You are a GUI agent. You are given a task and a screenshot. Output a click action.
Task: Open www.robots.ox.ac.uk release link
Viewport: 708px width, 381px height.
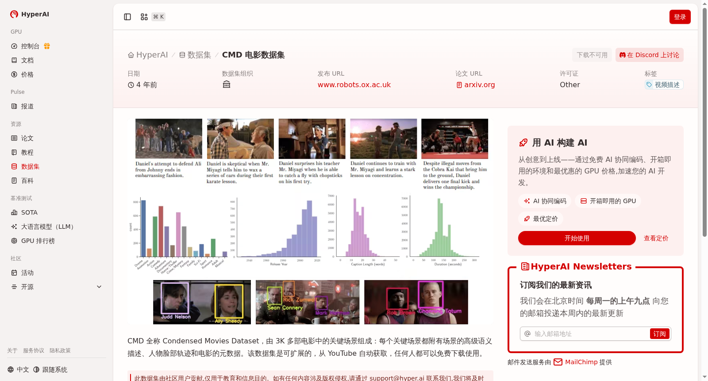[x=354, y=85]
